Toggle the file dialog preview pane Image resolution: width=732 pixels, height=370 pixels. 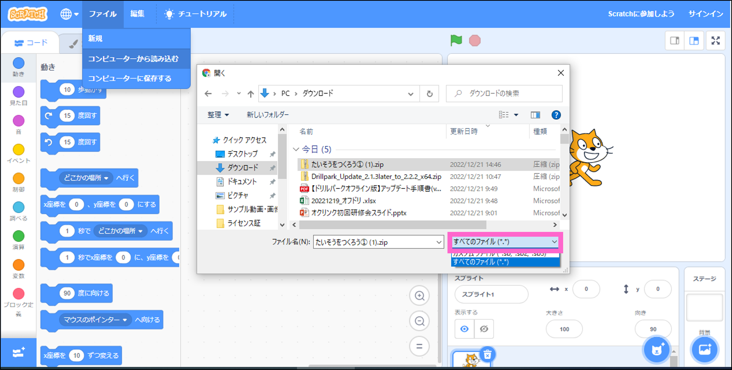pos(535,115)
